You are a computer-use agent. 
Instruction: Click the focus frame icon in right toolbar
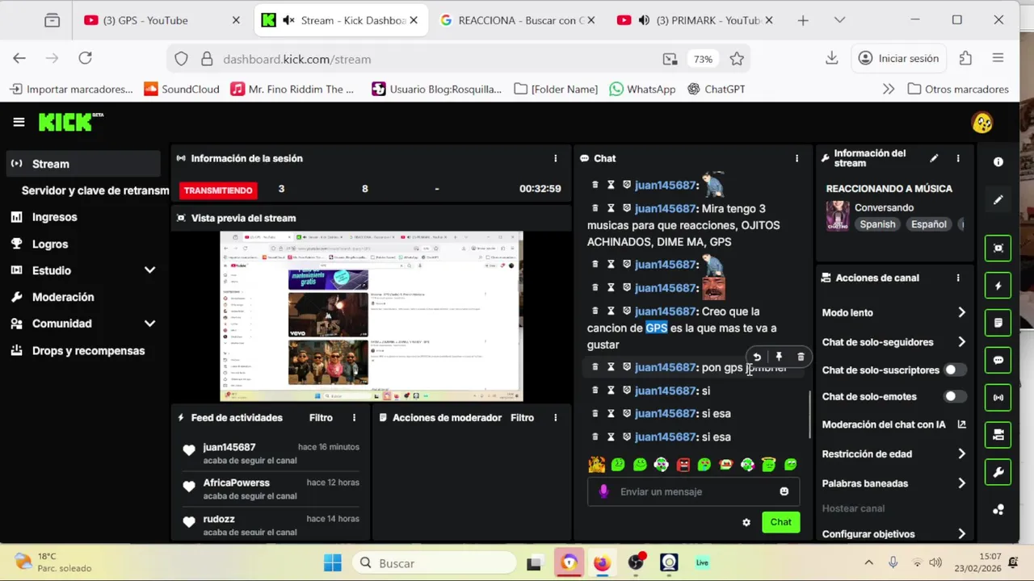[x=998, y=248]
